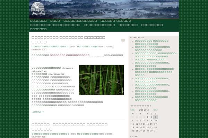Select day 1 in December calendar

148,117
